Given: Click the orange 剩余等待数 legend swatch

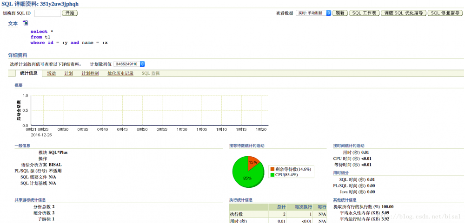Looking at the screenshot, I should coord(272,170).
